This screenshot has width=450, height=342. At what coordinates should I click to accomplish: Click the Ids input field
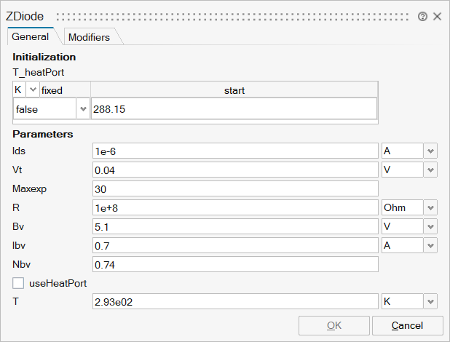coord(234,151)
